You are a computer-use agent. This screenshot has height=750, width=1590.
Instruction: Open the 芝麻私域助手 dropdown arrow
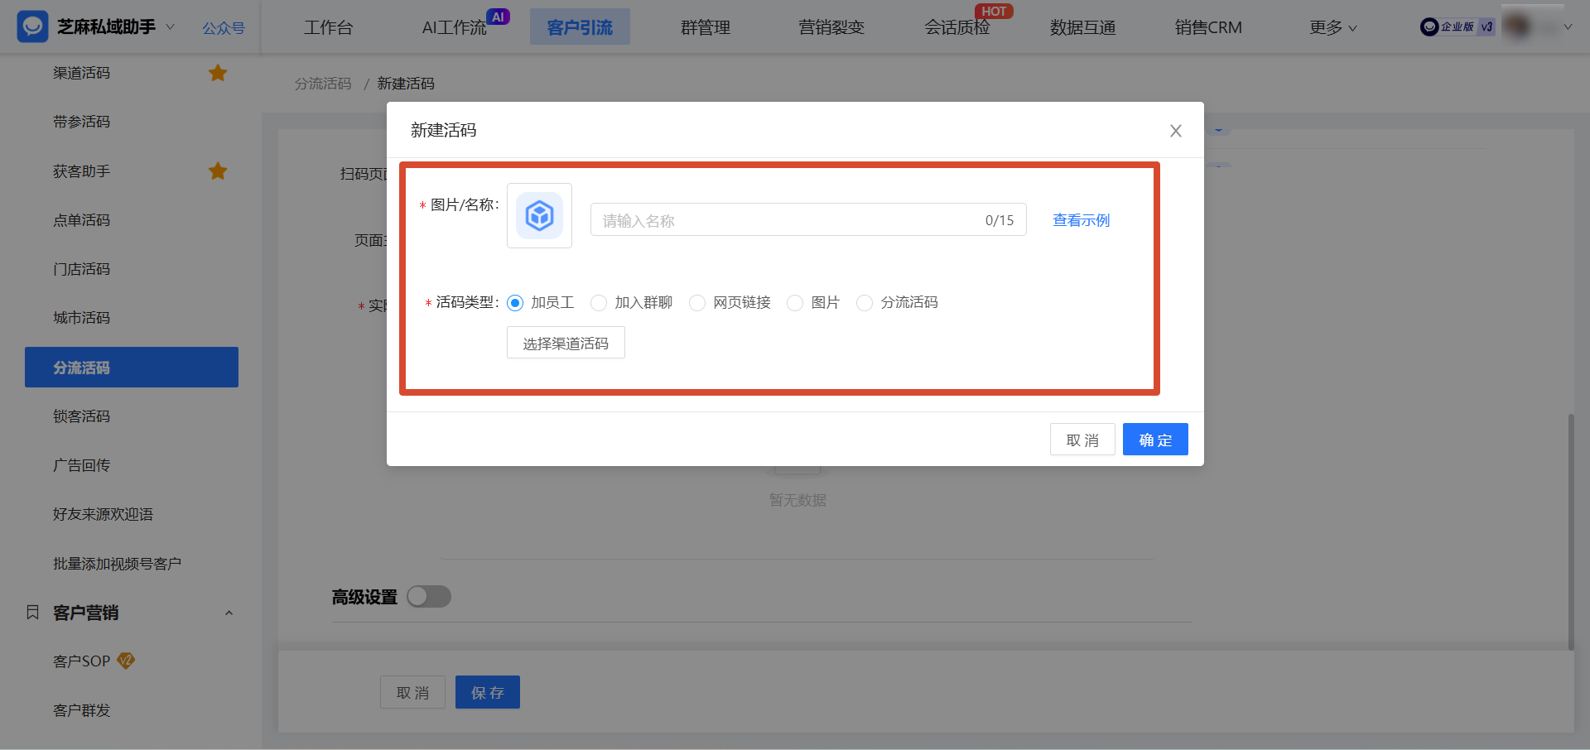[171, 26]
